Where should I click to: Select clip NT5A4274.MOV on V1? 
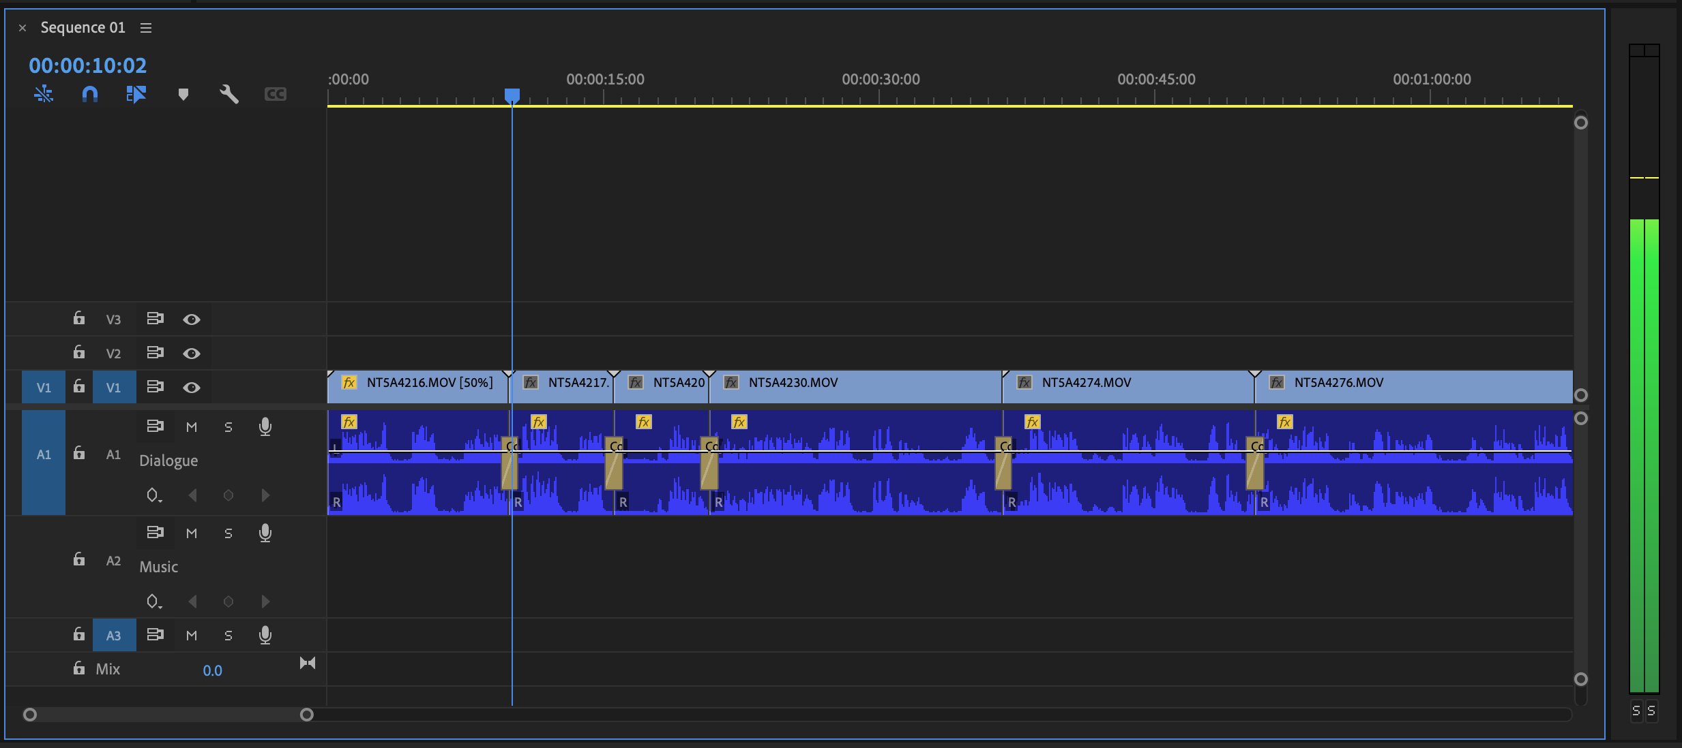point(1128,387)
